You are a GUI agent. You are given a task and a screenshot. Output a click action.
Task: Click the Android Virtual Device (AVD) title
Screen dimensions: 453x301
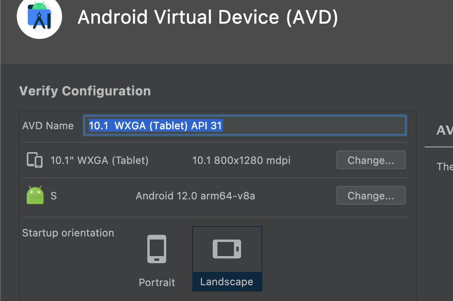[x=208, y=17]
